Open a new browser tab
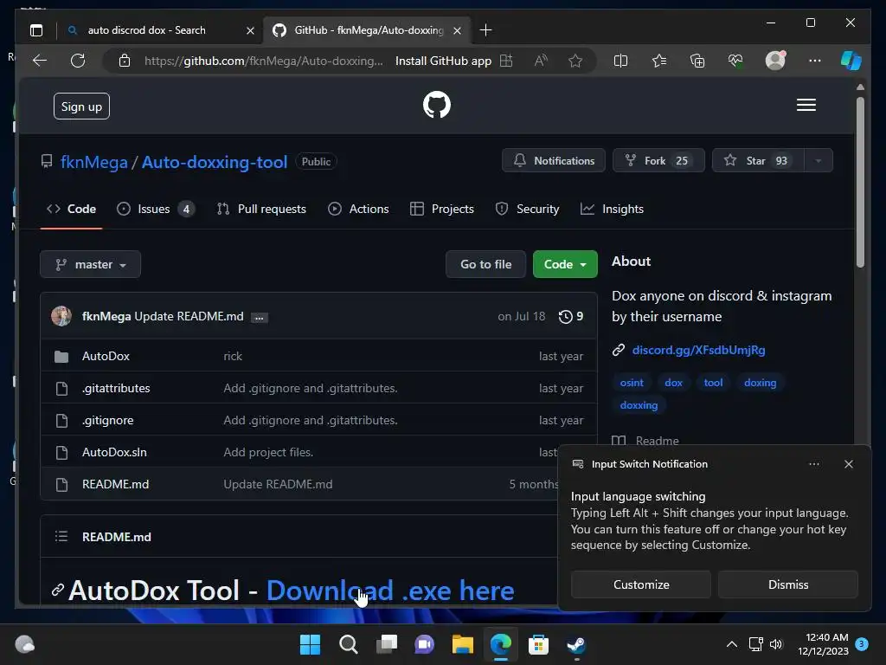The height and width of the screenshot is (665, 886). point(485,30)
